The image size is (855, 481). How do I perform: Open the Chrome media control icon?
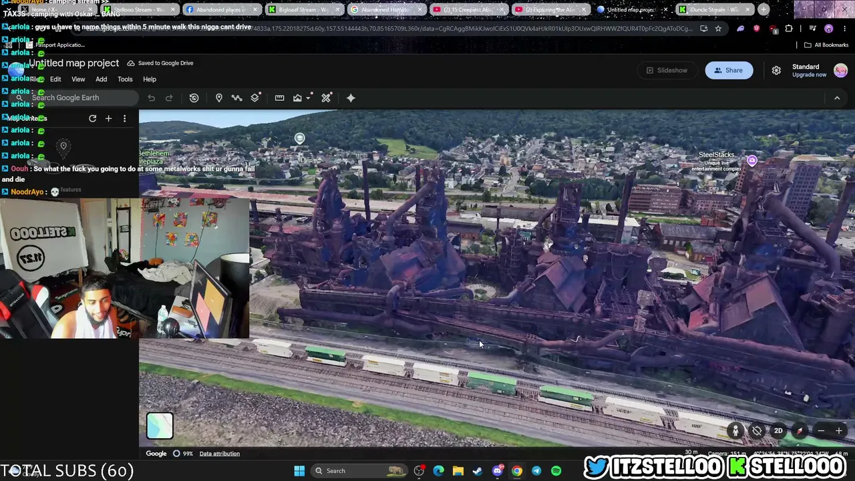813,29
